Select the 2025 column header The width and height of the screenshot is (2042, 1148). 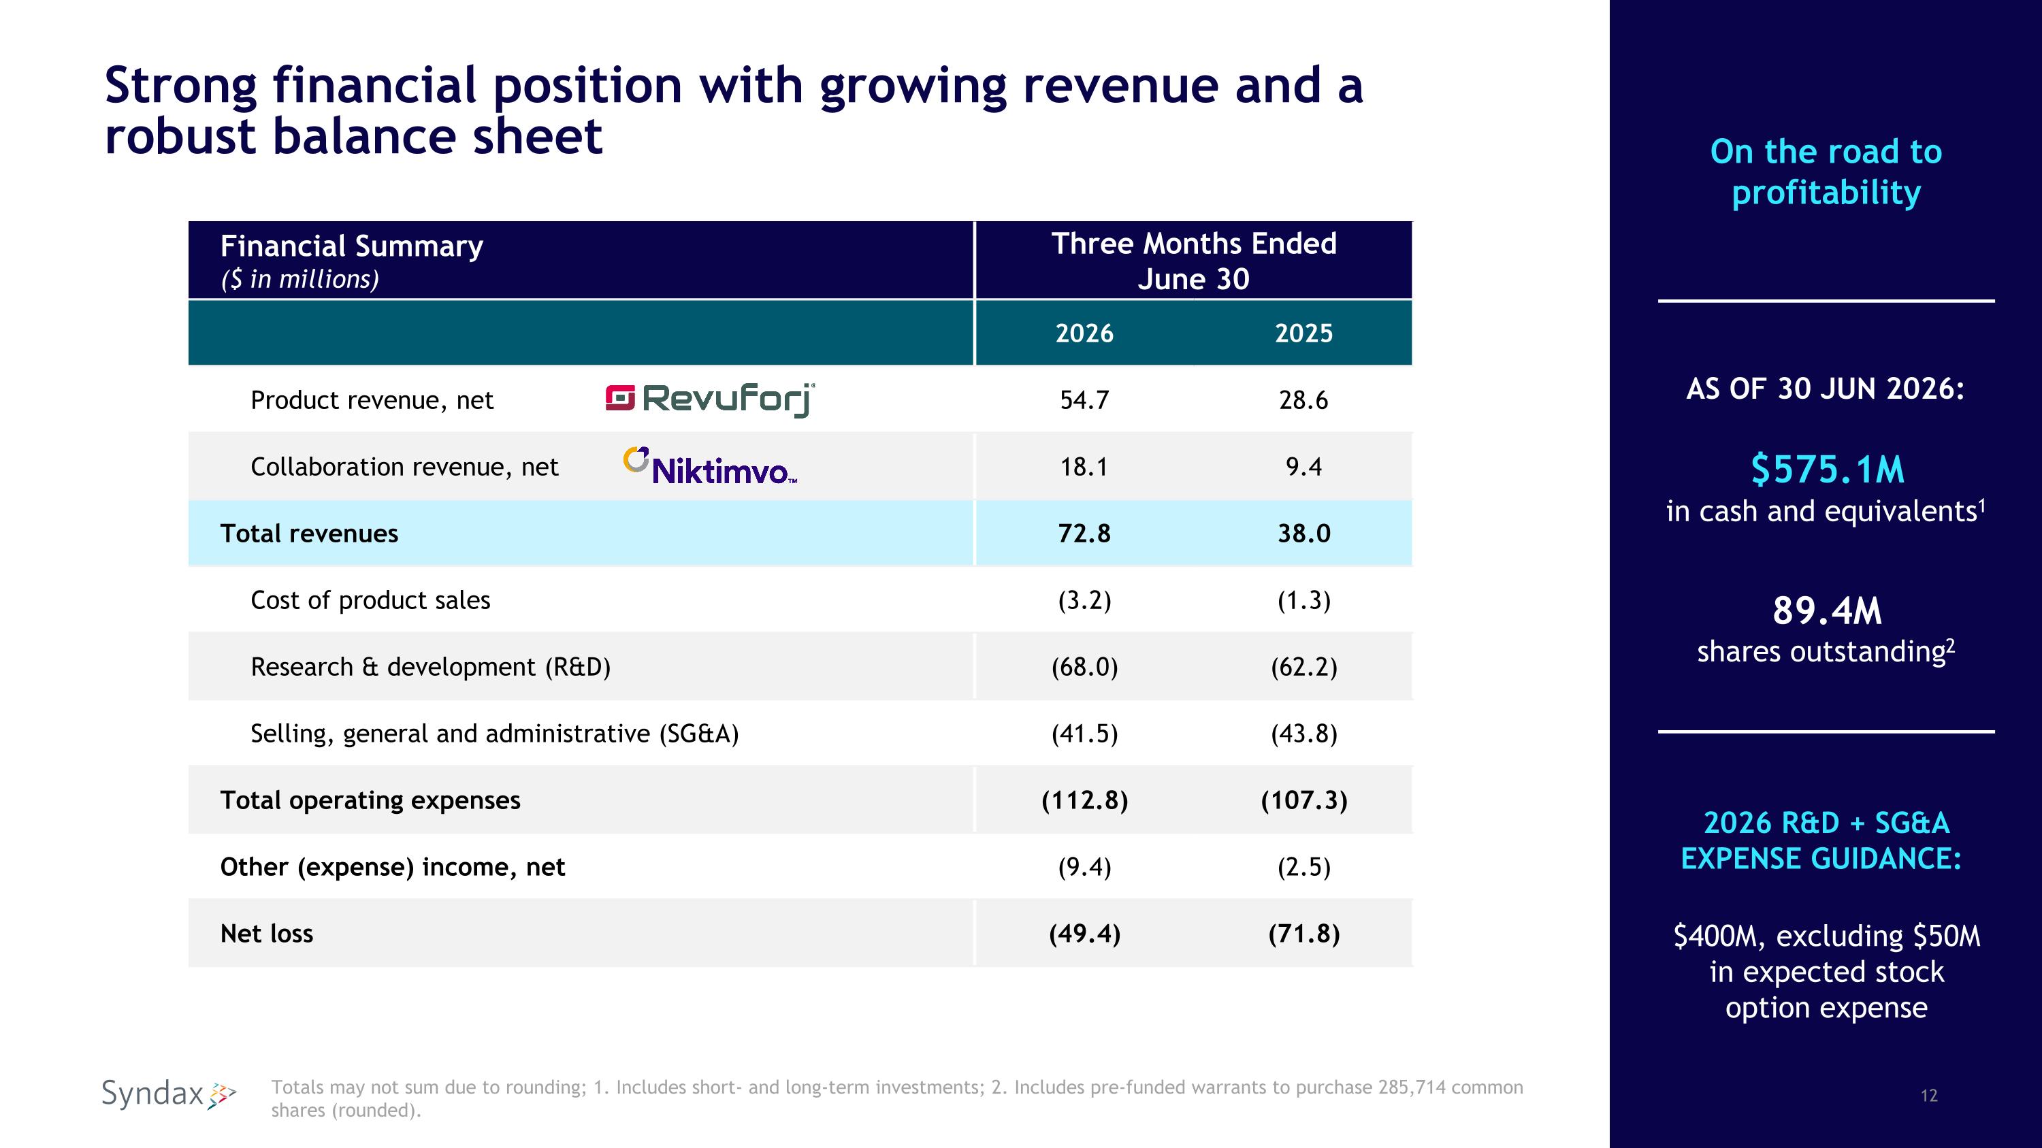tap(1304, 333)
